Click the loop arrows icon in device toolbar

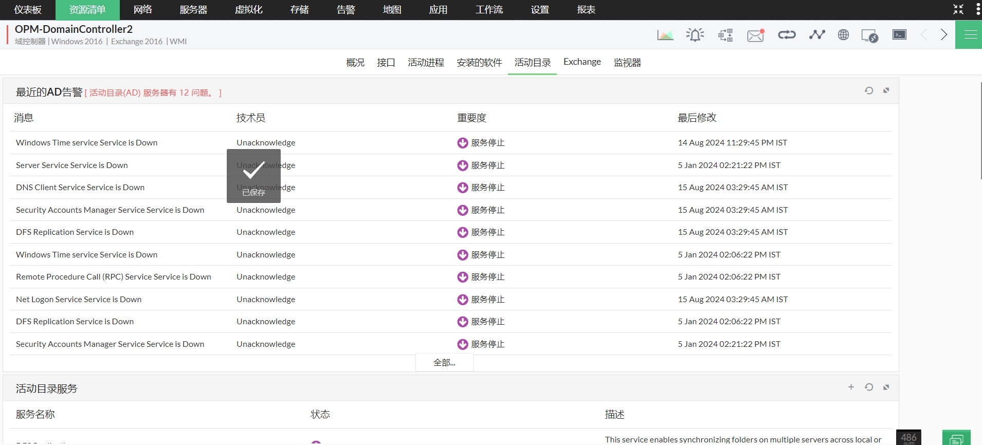[787, 35]
